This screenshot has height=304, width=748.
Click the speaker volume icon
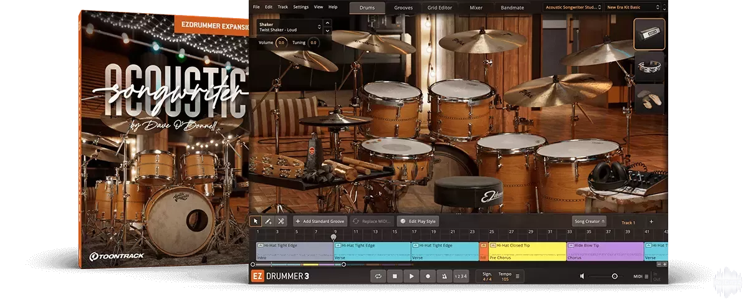coord(582,276)
